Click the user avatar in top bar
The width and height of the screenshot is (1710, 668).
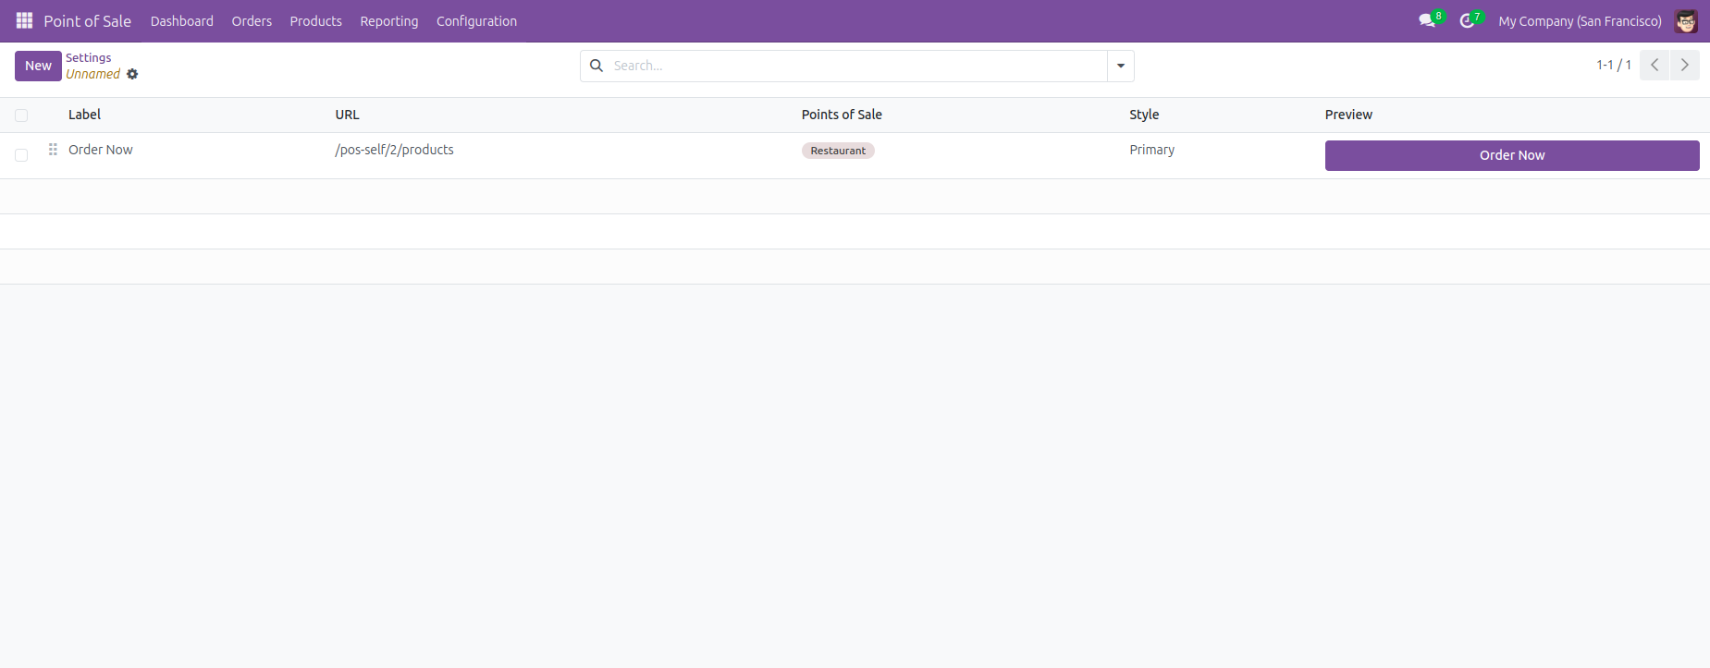[x=1685, y=21]
